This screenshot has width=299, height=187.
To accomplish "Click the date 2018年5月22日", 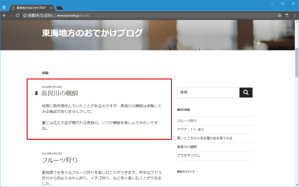I will coord(52,153).
